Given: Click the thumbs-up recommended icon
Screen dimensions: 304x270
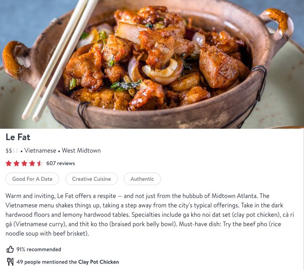Looking at the screenshot, I should [10, 249].
